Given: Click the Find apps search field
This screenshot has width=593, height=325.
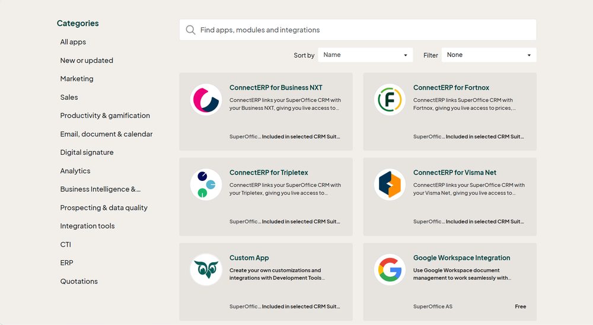Looking at the screenshot, I should point(358,30).
